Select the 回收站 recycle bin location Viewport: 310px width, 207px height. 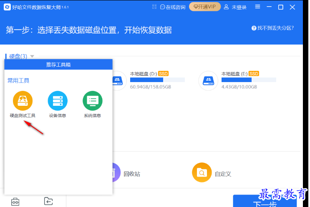click(126, 173)
